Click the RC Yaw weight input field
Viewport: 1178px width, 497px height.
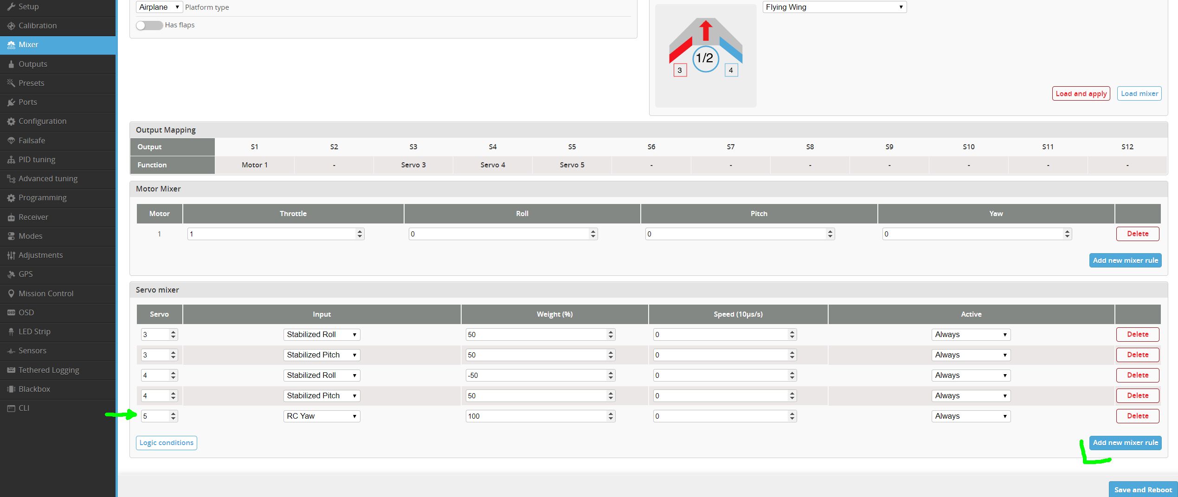(x=536, y=416)
